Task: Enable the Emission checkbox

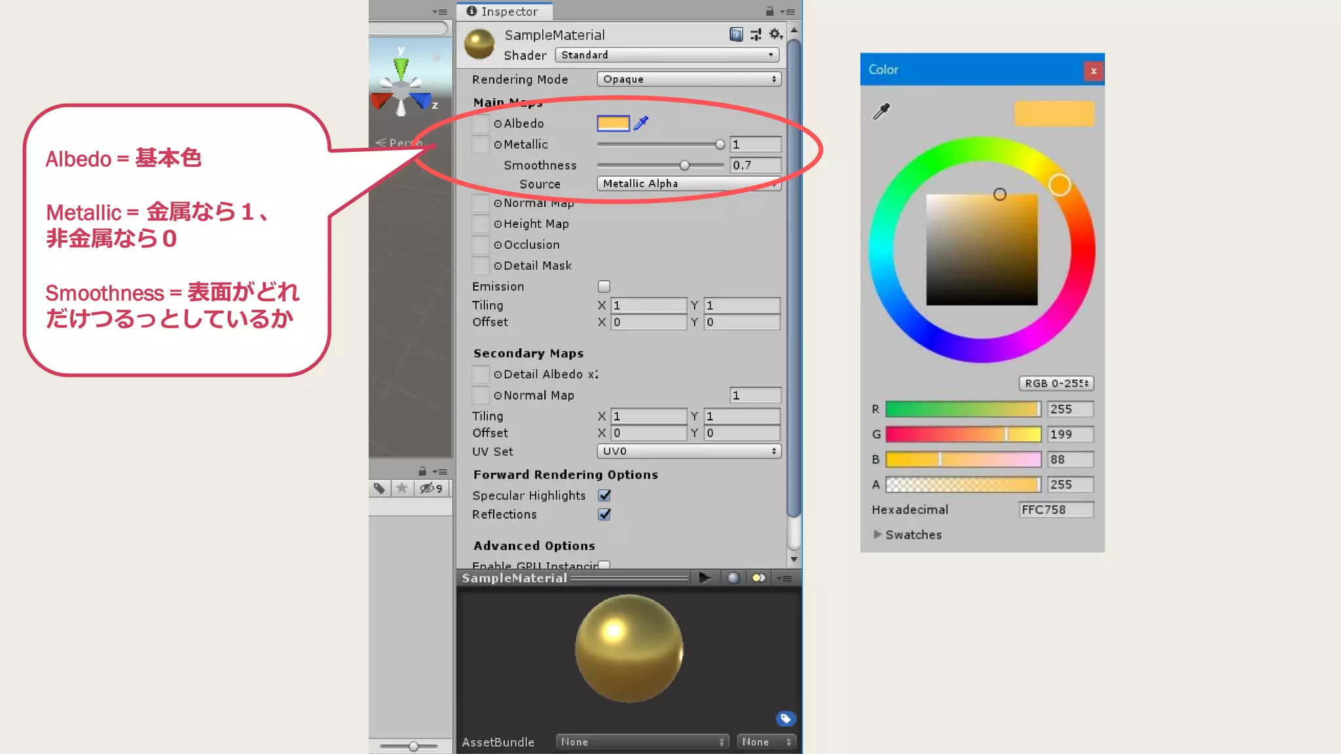Action: click(604, 287)
